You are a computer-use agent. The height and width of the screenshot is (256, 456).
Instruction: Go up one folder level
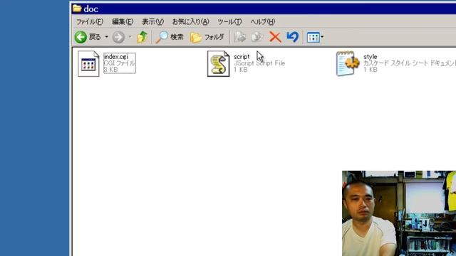click(x=142, y=37)
